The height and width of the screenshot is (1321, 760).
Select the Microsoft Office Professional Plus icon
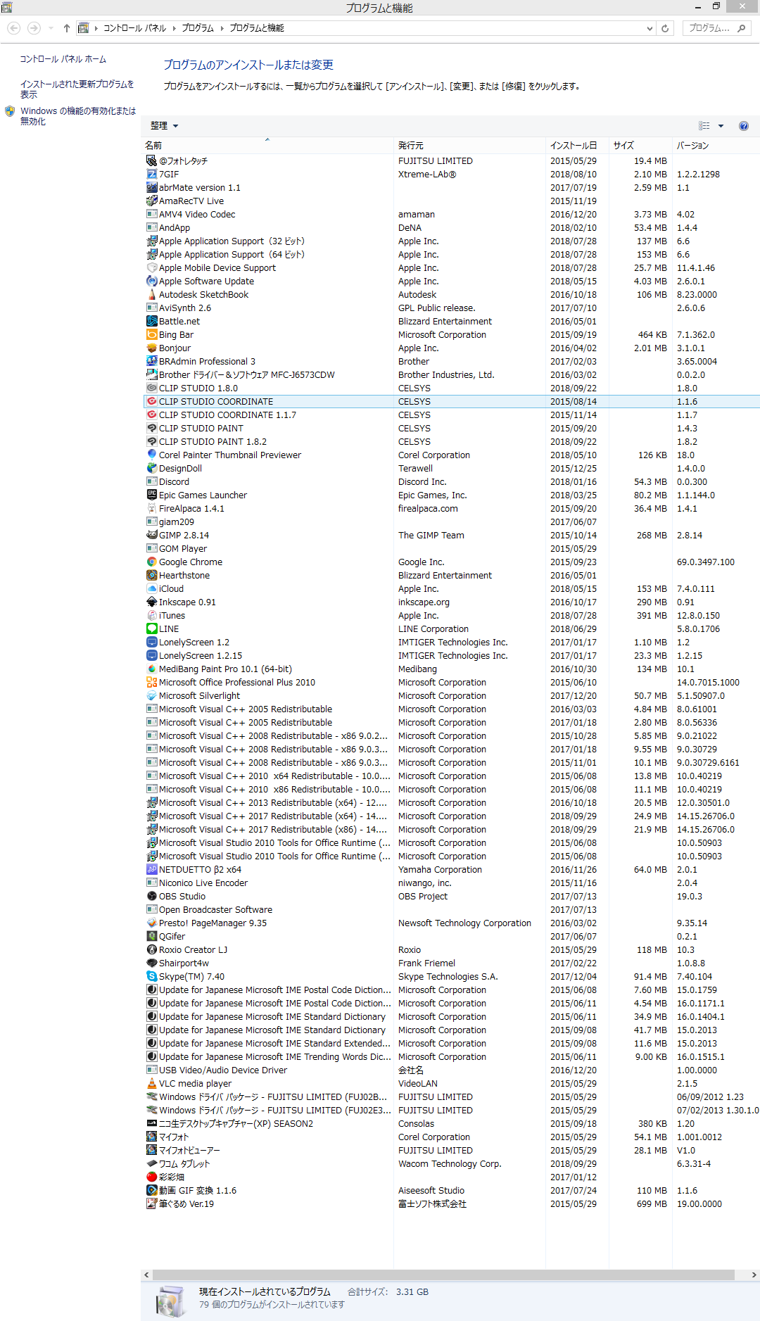[151, 682]
